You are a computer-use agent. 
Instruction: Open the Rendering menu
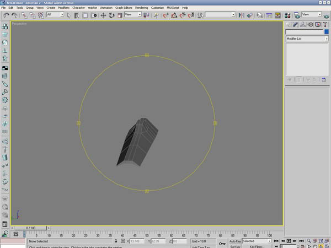pyautogui.click(x=141, y=8)
